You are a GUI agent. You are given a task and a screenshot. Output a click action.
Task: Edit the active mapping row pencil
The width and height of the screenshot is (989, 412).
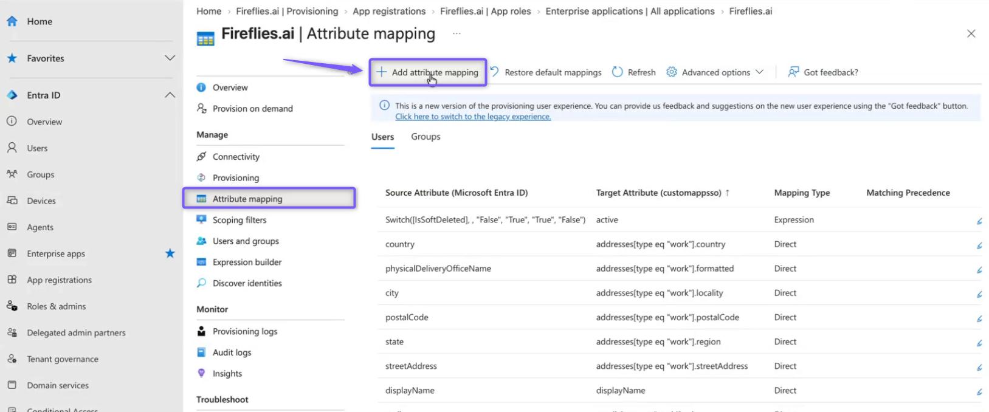979,221
